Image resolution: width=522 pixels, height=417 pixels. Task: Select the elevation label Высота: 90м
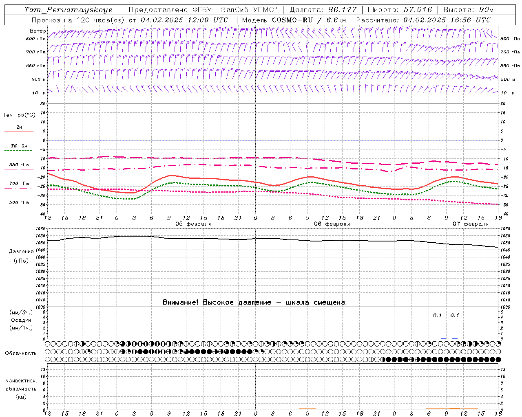pos(468,10)
